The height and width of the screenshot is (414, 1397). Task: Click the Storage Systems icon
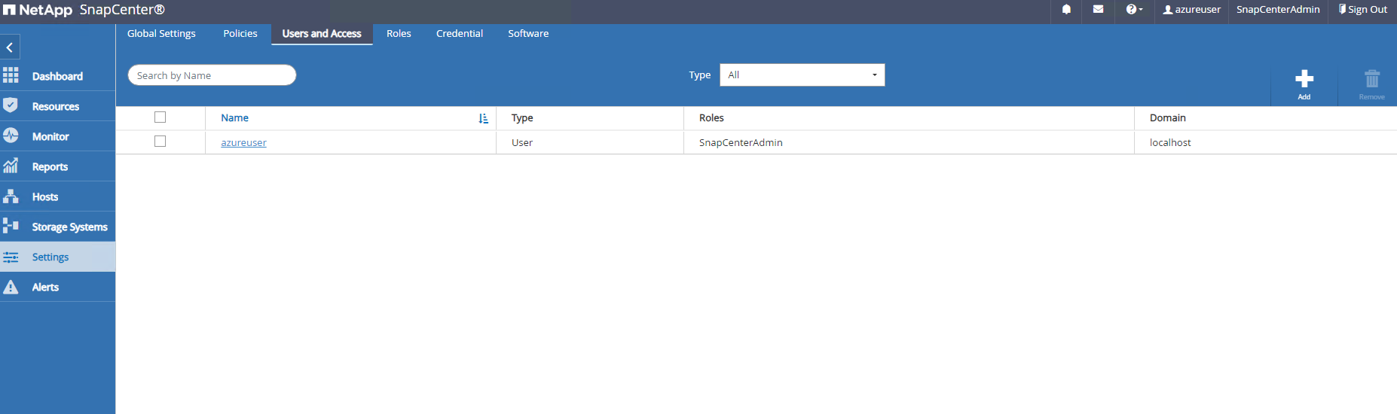click(11, 226)
